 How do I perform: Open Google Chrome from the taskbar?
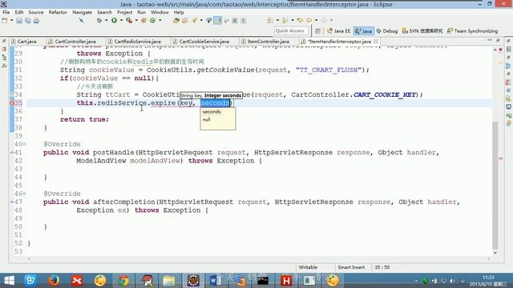pyautogui.click(x=123, y=281)
